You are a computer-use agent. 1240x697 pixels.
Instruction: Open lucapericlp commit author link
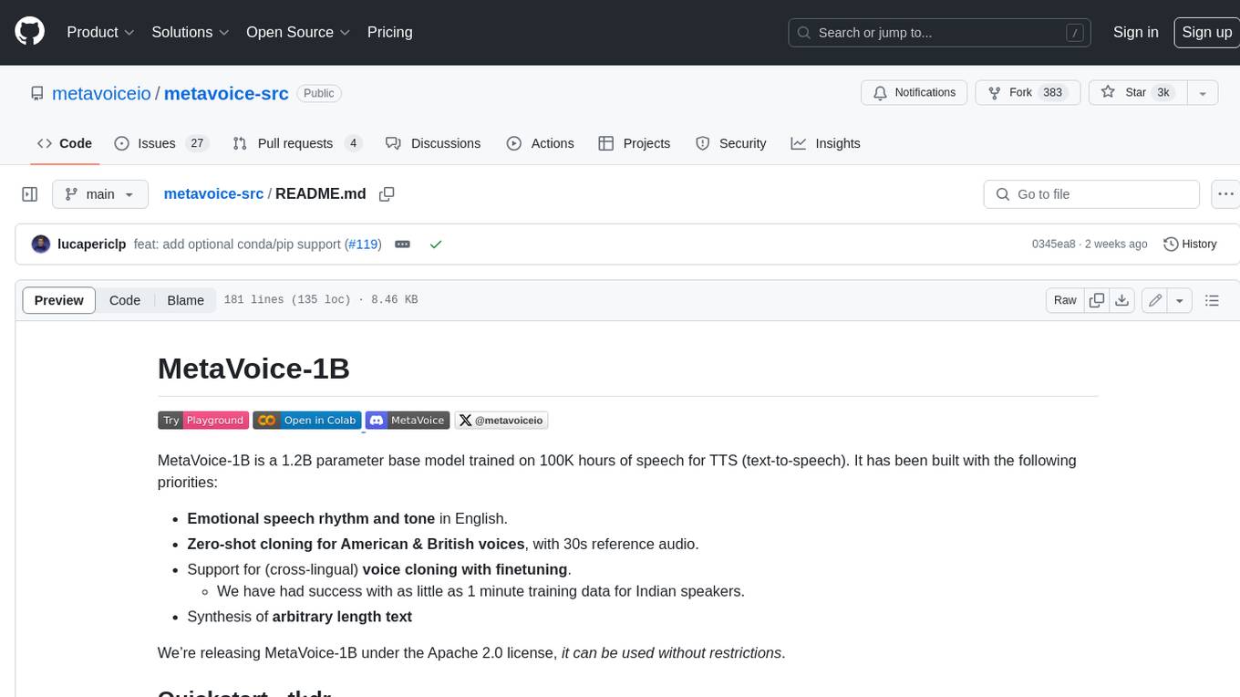[x=92, y=244]
